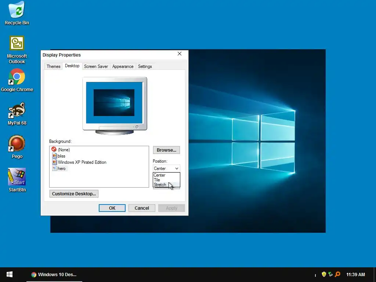Screen dimensions: 376x282
Task: Click the network connection tray icon
Action: click(331, 274)
